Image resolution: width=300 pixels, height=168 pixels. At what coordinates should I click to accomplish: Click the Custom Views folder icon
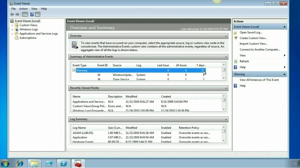tap(16, 25)
